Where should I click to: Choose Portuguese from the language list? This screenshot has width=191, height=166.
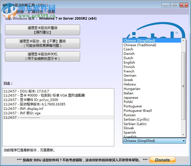click(152, 106)
